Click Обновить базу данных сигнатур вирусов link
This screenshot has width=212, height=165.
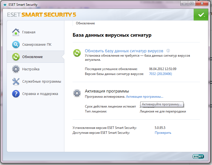(124, 51)
